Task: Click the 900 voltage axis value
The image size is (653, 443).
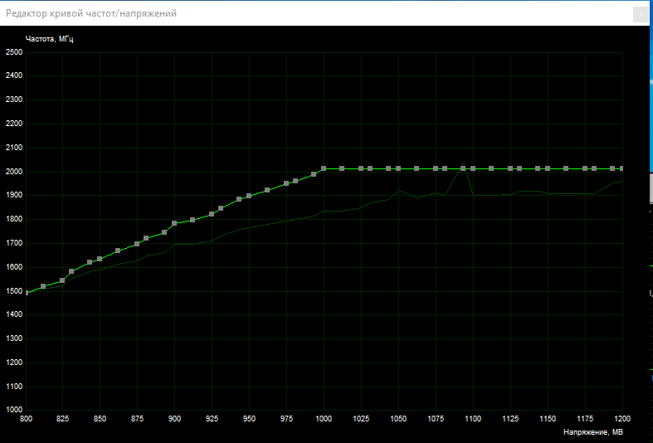Action: point(174,419)
